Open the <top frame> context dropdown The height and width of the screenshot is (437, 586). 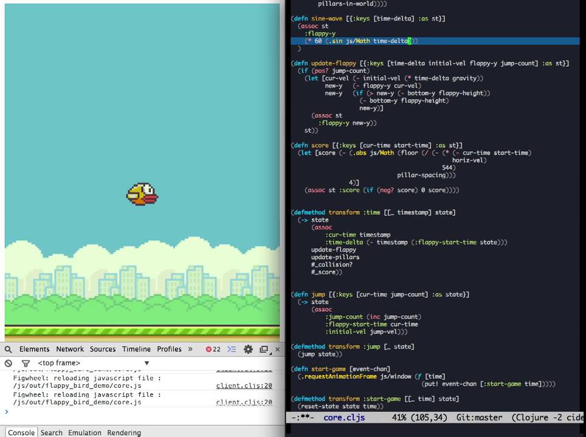pos(94,363)
